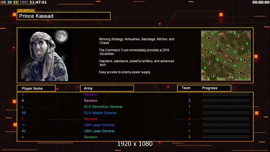
Task: Click team number 1 in player L's row
Action: [x=189, y=107]
